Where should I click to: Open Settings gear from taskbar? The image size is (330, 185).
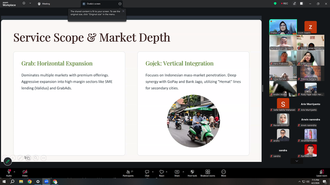pos(38,181)
